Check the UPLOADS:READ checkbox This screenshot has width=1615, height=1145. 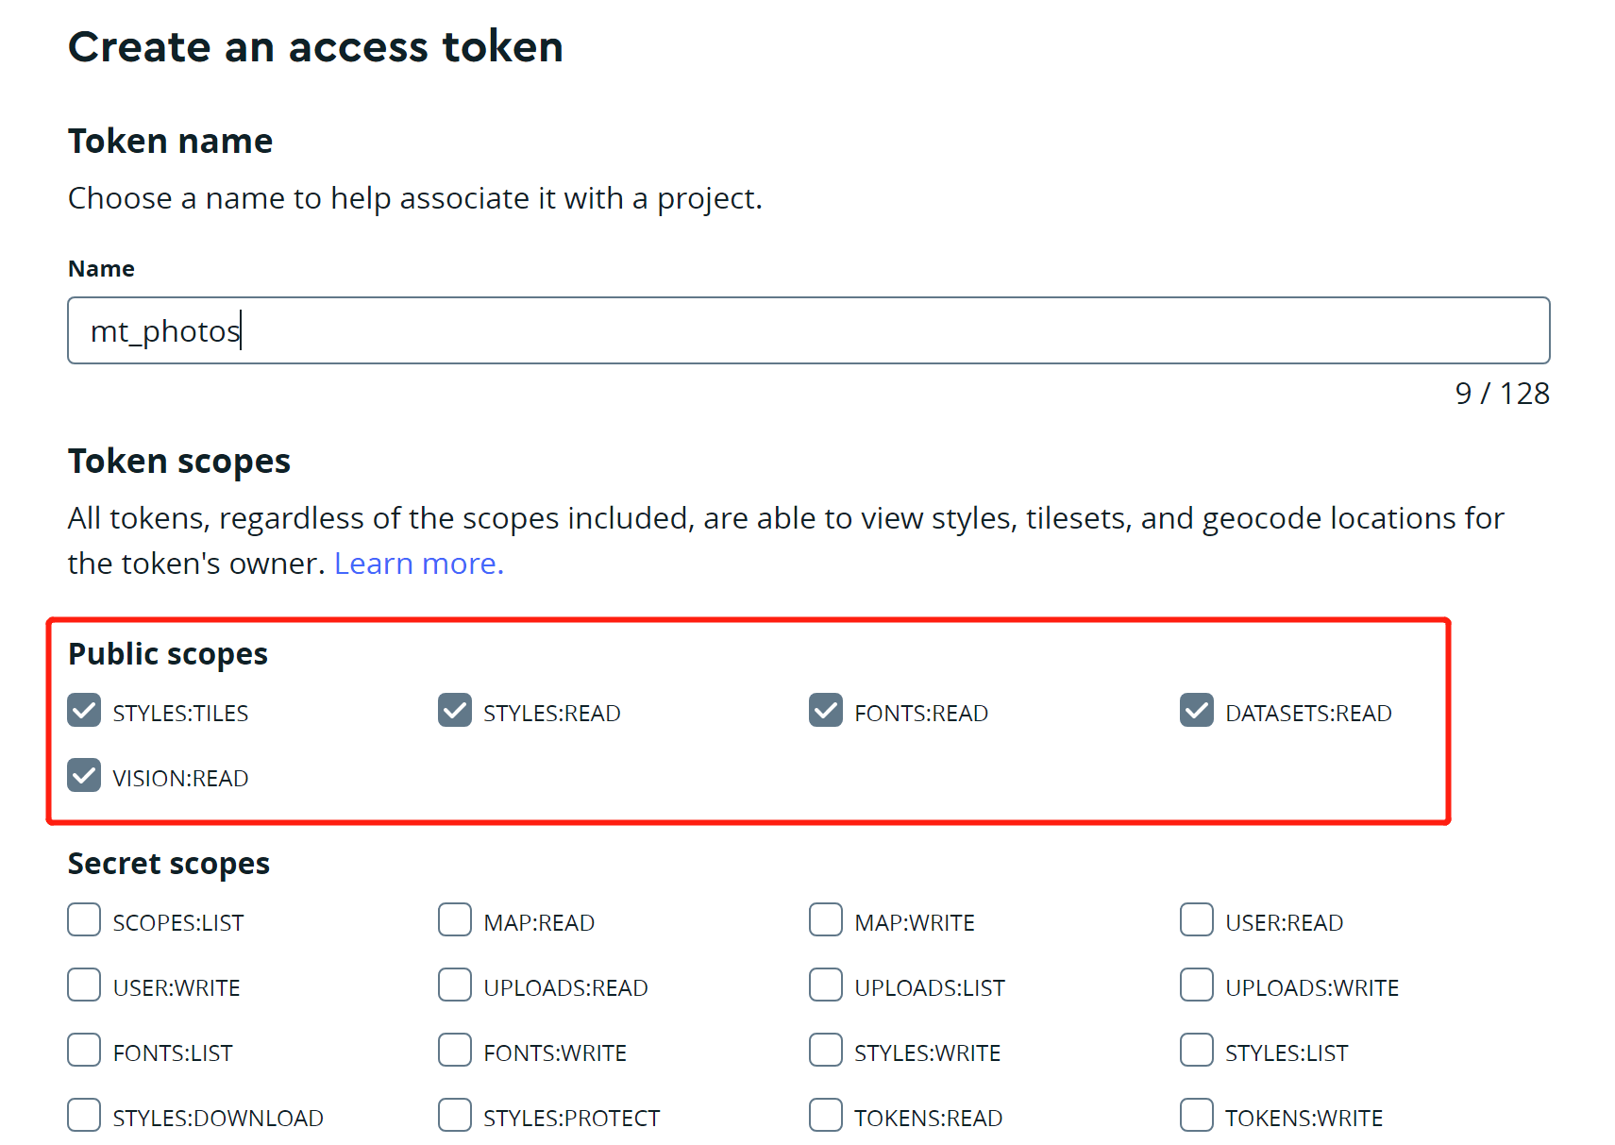455,985
